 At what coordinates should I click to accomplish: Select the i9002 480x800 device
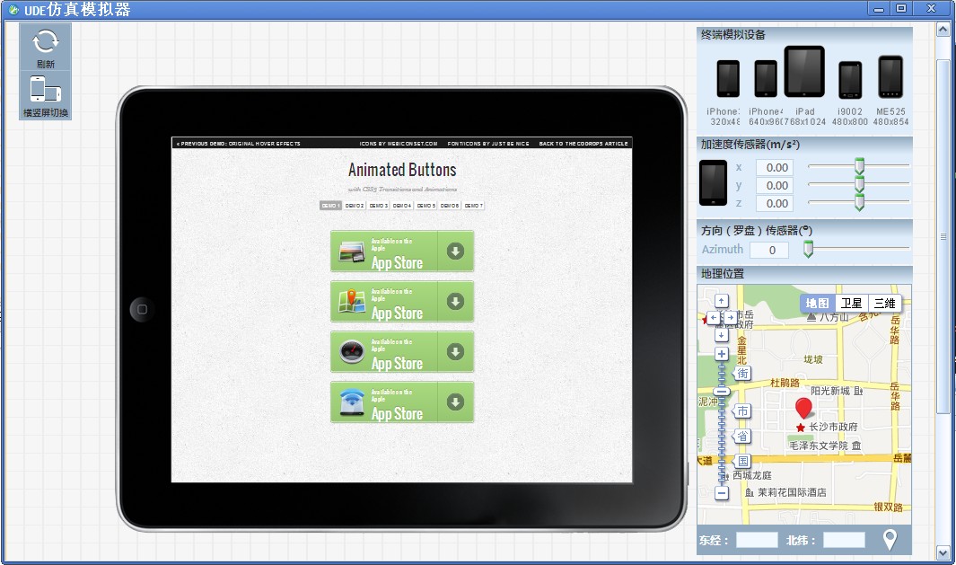(x=850, y=79)
